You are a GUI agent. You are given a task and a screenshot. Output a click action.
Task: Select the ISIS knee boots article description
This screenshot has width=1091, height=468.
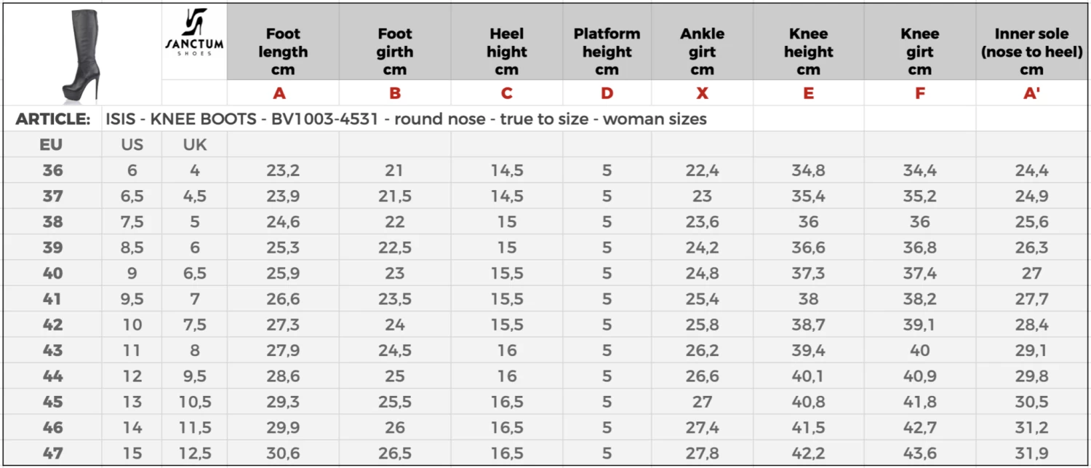(x=406, y=119)
